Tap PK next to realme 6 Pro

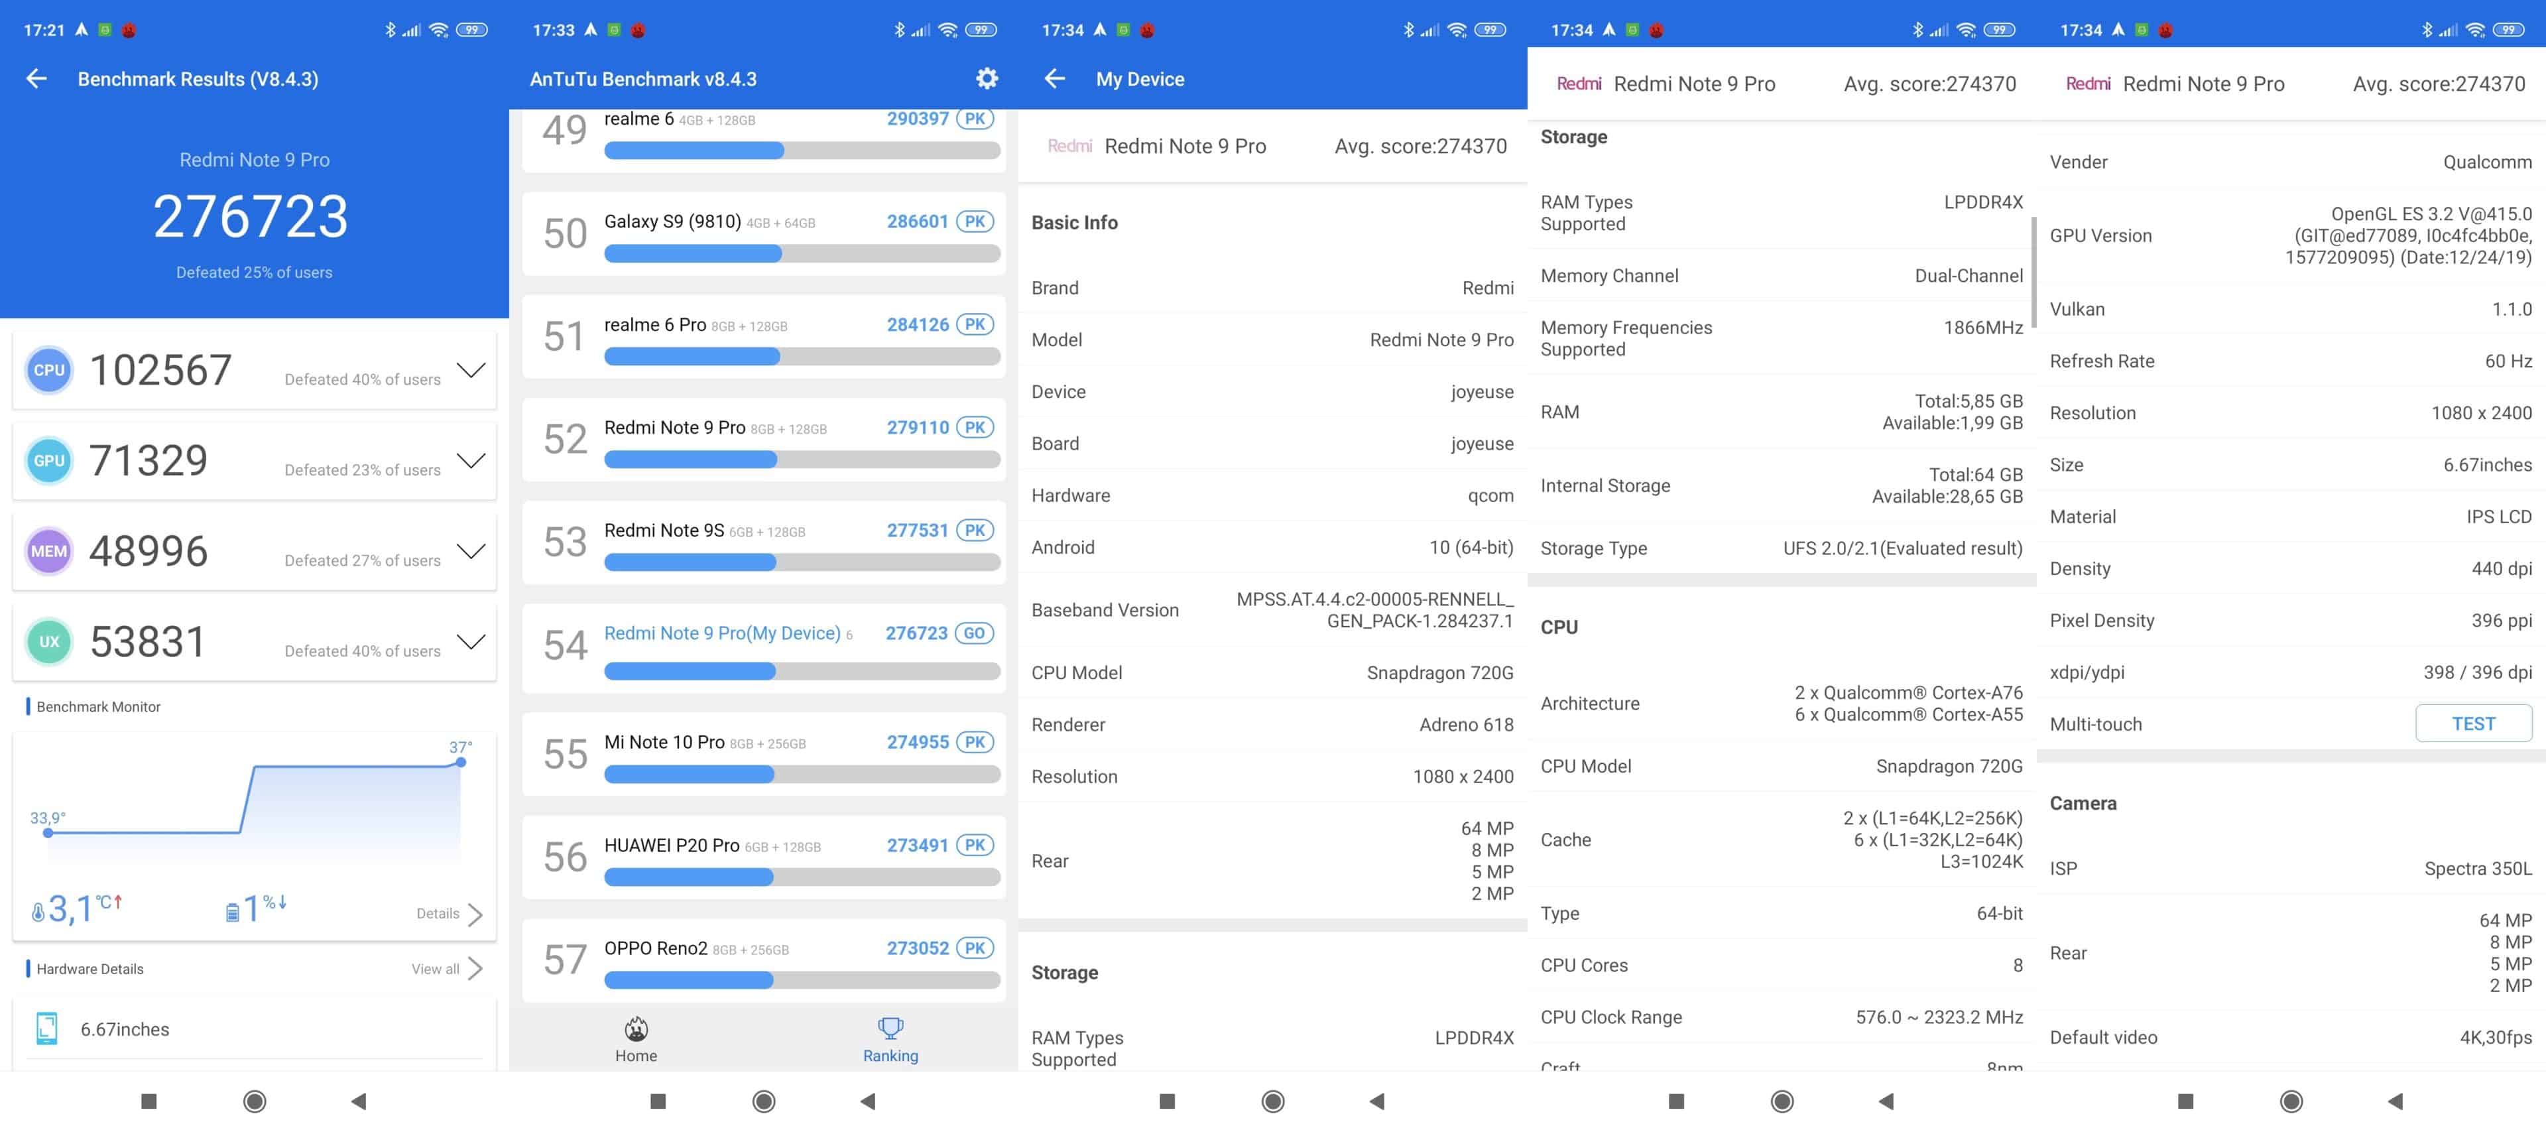tap(975, 324)
